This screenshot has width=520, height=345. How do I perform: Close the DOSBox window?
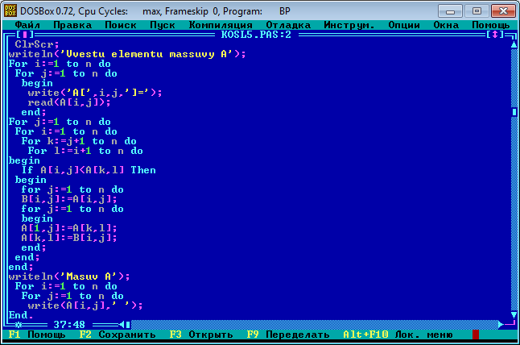(x=503, y=11)
